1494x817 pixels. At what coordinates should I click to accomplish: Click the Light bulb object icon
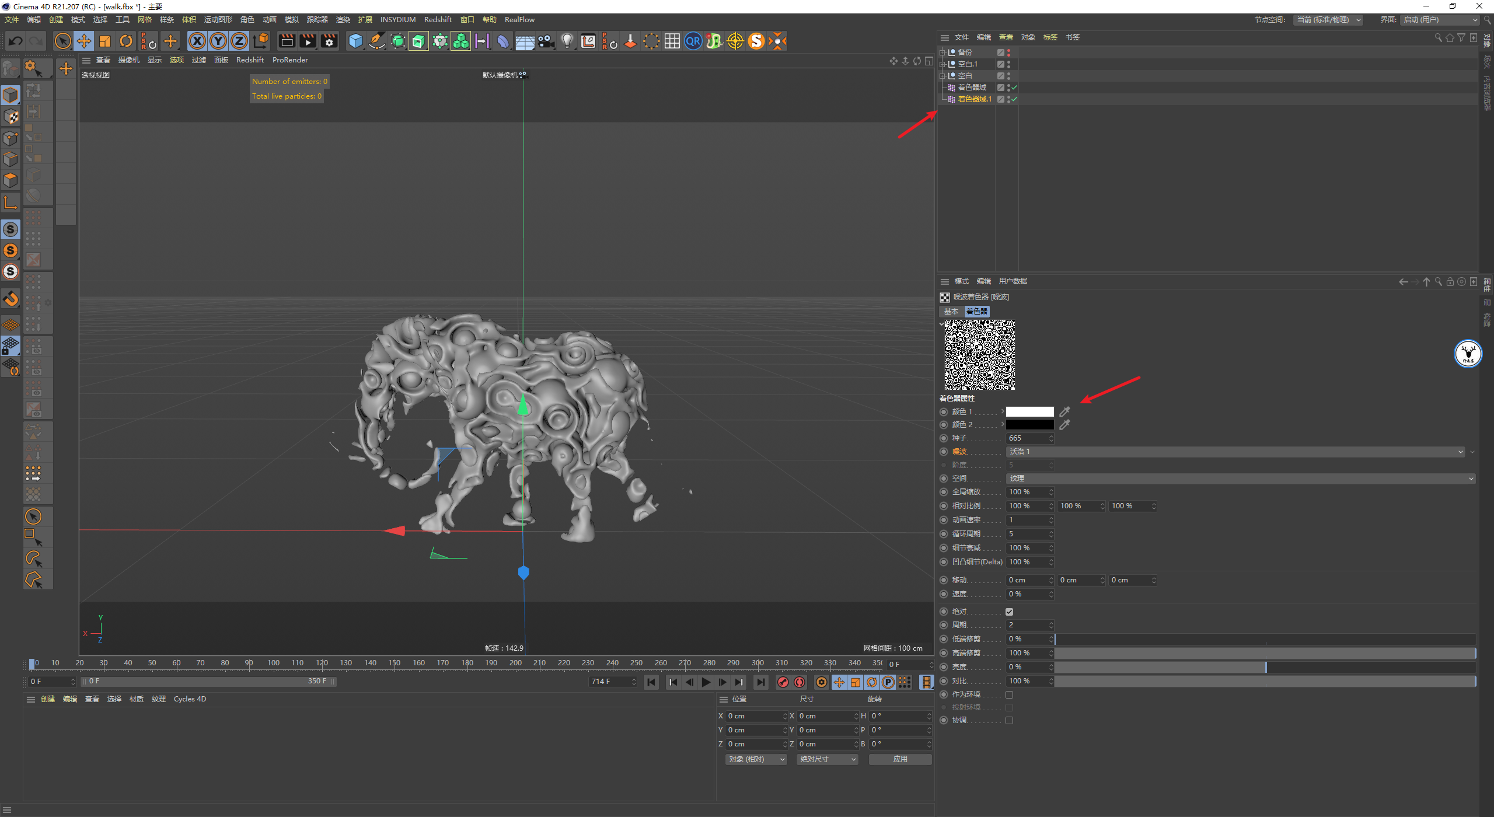567,41
